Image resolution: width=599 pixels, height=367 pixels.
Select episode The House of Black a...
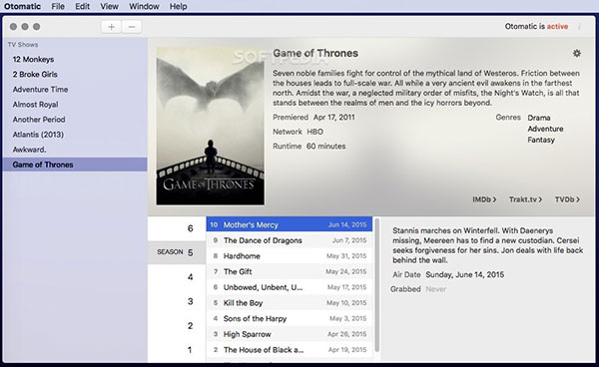(290, 350)
